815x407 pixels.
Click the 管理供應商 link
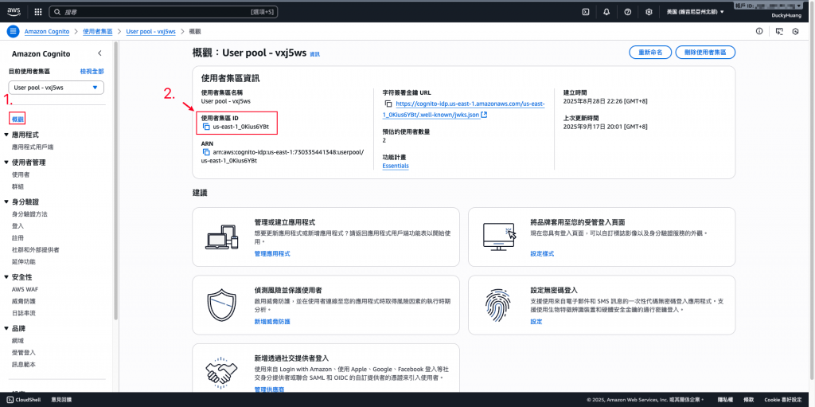pyautogui.click(x=269, y=389)
